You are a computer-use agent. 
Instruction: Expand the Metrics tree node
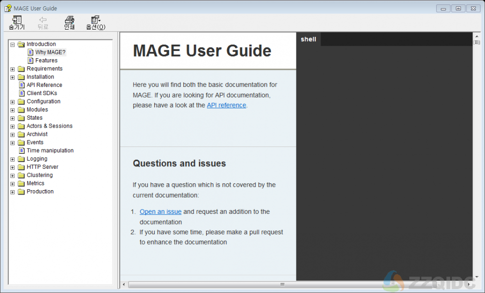point(13,184)
